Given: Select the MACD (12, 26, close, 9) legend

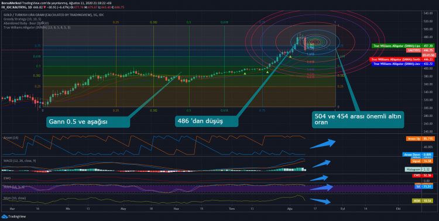Looking at the screenshot, I should click(19, 161).
